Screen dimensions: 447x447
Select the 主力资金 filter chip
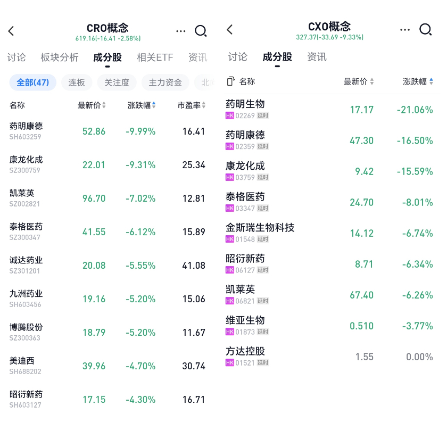[165, 82]
